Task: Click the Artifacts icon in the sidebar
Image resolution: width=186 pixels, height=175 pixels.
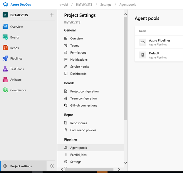Action: [x=5, y=80]
